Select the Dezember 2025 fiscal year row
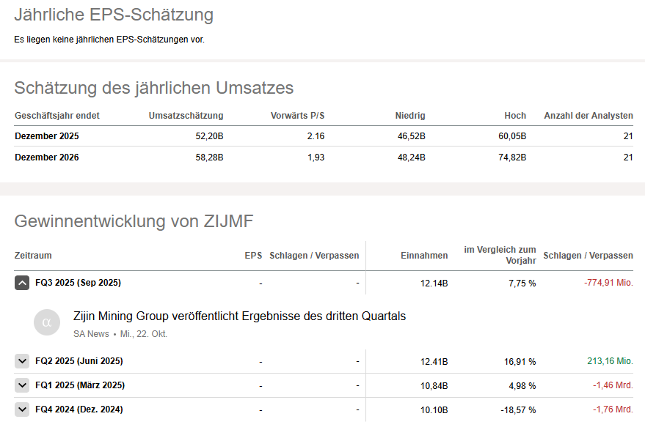The width and height of the screenshot is (645, 430). coord(47,136)
